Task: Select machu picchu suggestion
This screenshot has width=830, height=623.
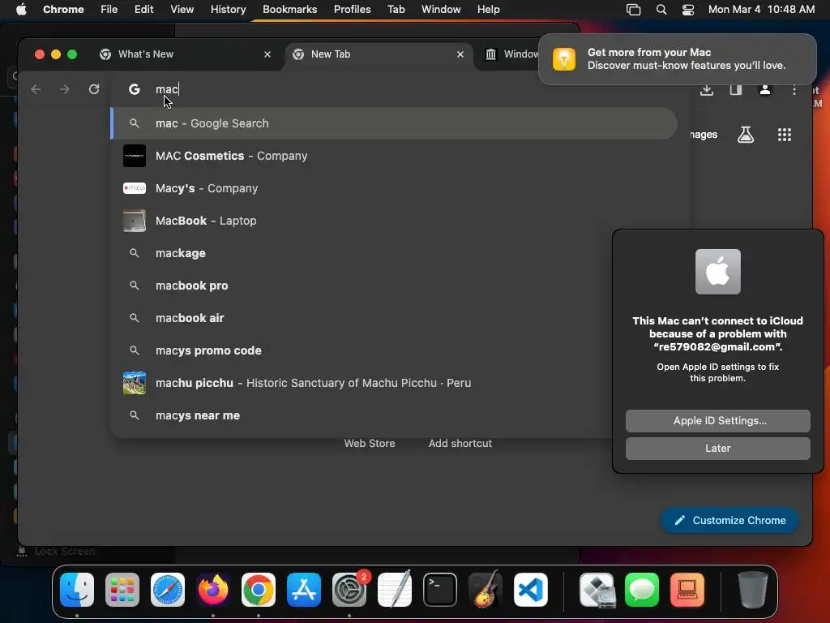Action: (362, 383)
